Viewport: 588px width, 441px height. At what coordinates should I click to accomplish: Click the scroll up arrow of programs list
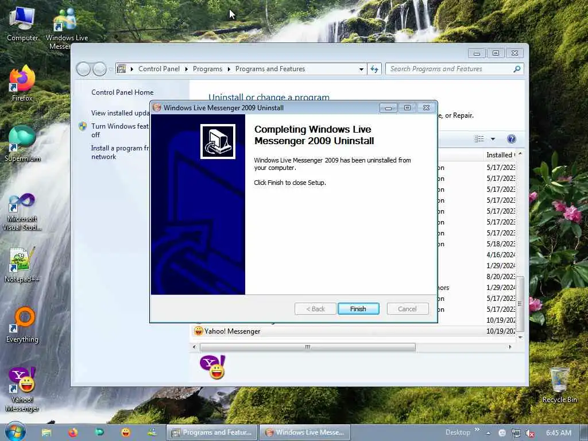click(520, 154)
